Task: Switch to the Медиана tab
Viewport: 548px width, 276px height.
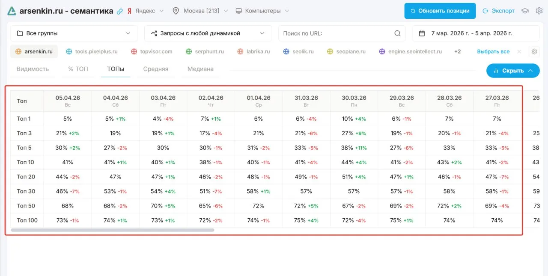Action: (x=200, y=69)
